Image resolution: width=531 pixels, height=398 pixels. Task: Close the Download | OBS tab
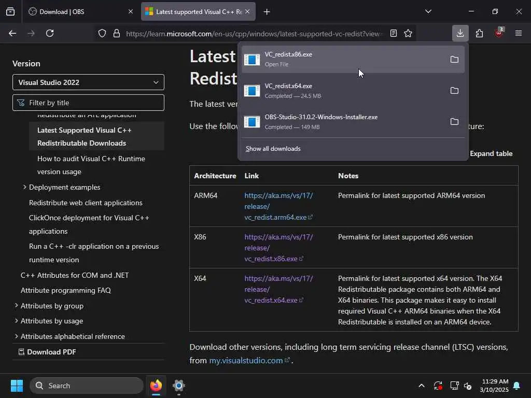point(131,11)
